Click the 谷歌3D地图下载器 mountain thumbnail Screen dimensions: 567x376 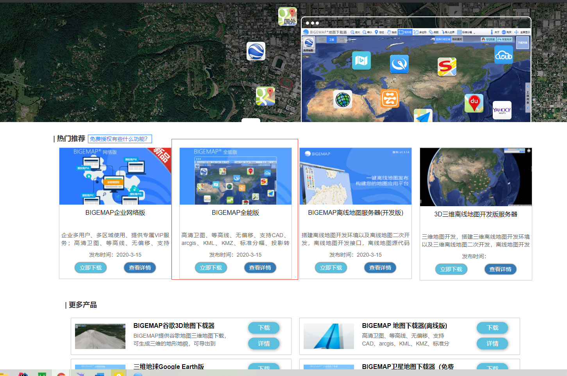(x=100, y=336)
